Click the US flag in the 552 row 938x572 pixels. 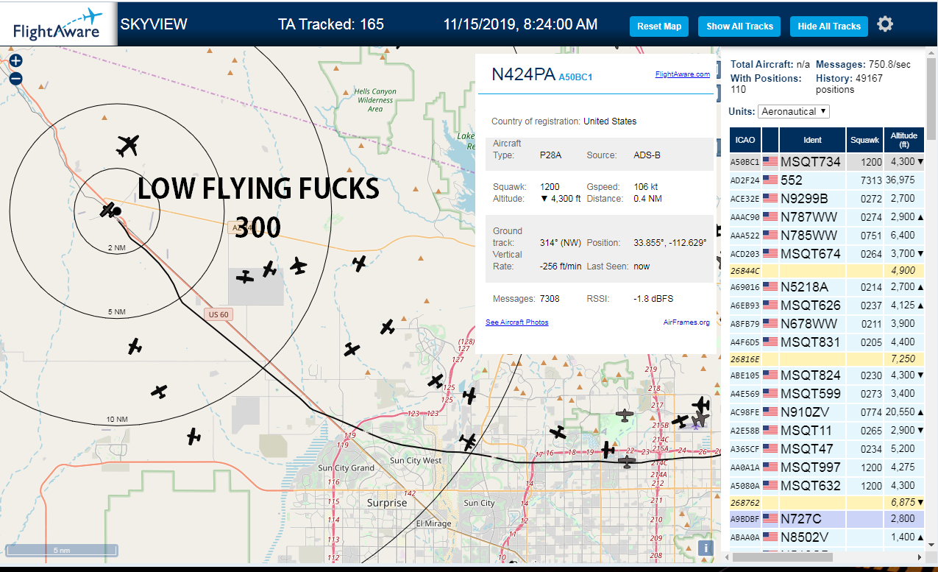tap(770, 180)
